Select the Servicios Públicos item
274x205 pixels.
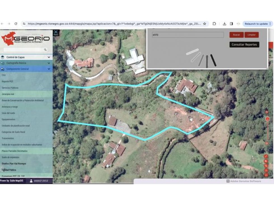click(10, 88)
